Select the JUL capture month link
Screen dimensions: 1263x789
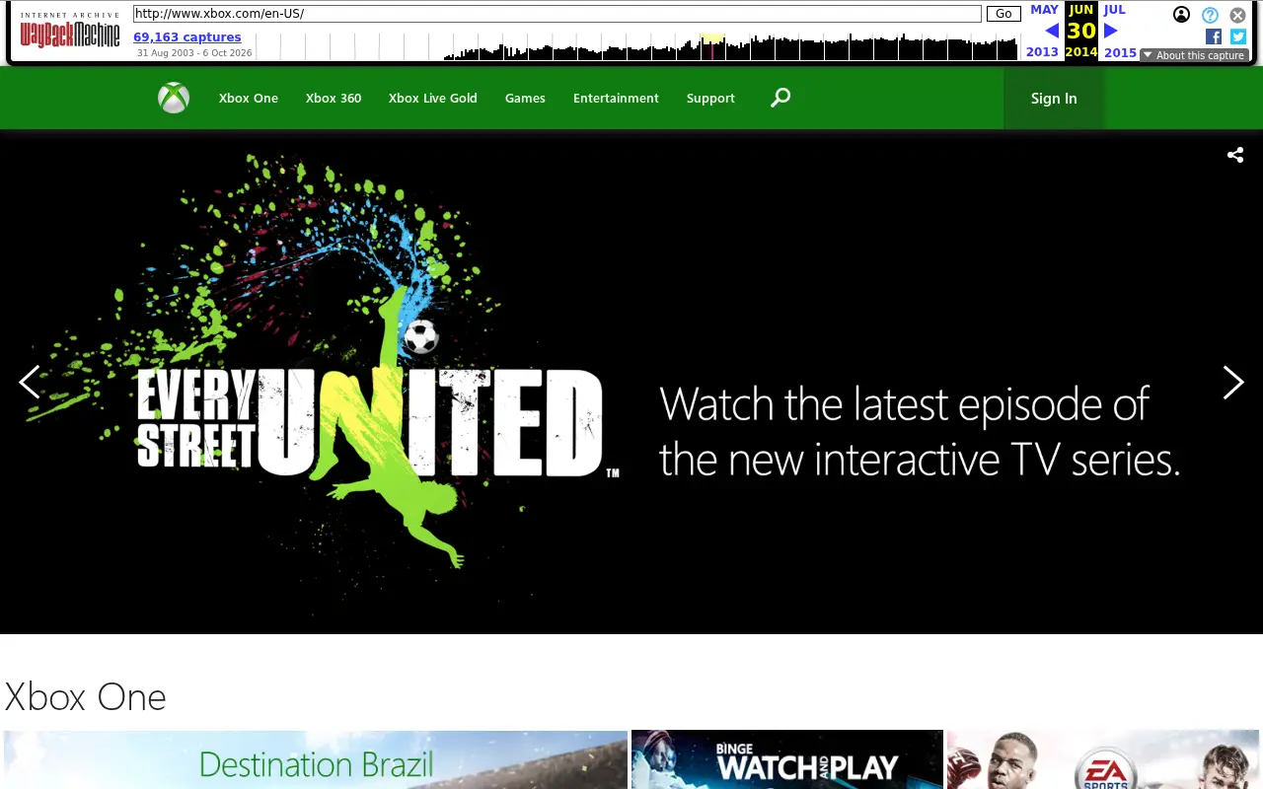point(1114,10)
